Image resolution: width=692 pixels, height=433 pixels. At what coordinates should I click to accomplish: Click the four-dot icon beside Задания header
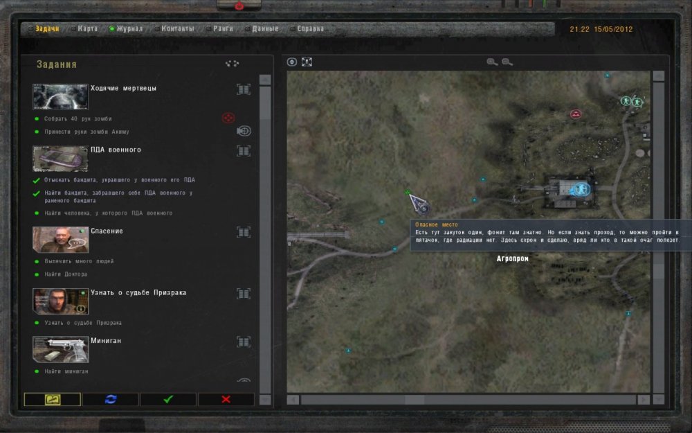pyautogui.click(x=232, y=64)
